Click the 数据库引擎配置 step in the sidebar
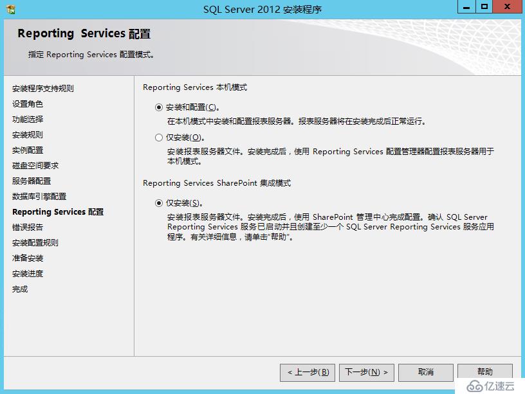The height and width of the screenshot is (394, 525). pos(39,196)
